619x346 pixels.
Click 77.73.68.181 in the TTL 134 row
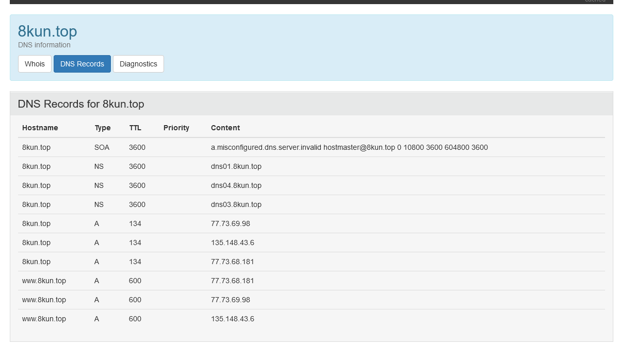pos(233,262)
